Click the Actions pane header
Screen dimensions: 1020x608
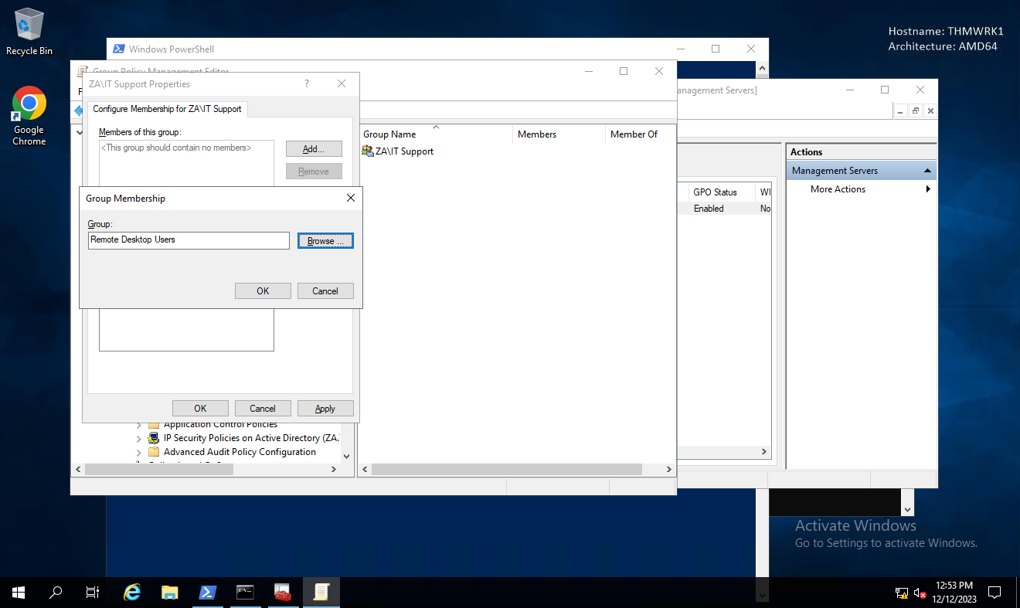click(861, 152)
